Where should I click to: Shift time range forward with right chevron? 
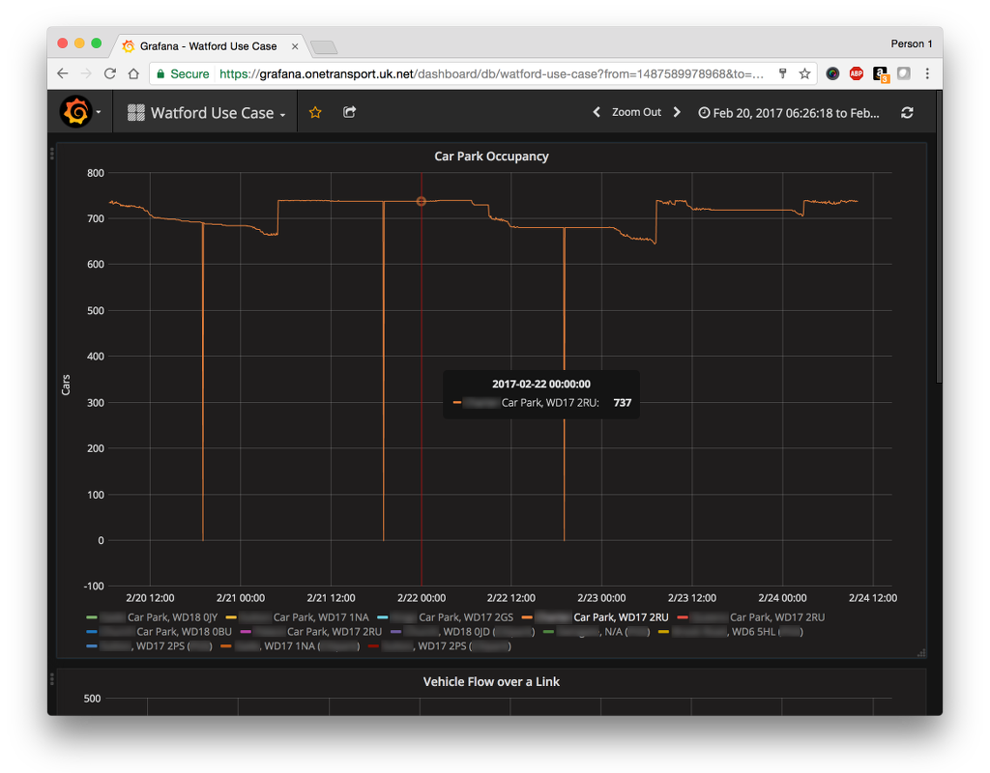click(x=677, y=112)
